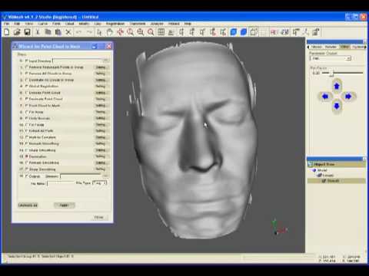The height and width of the screenshot is (276, 369).
Task: Click the right scroll arrow of panel tabs
Action: (364, 47)
